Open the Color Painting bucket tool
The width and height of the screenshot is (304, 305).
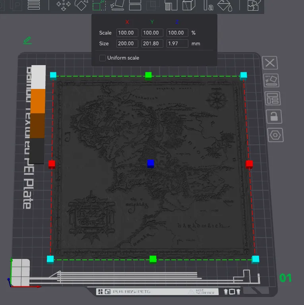click(225, 6)
